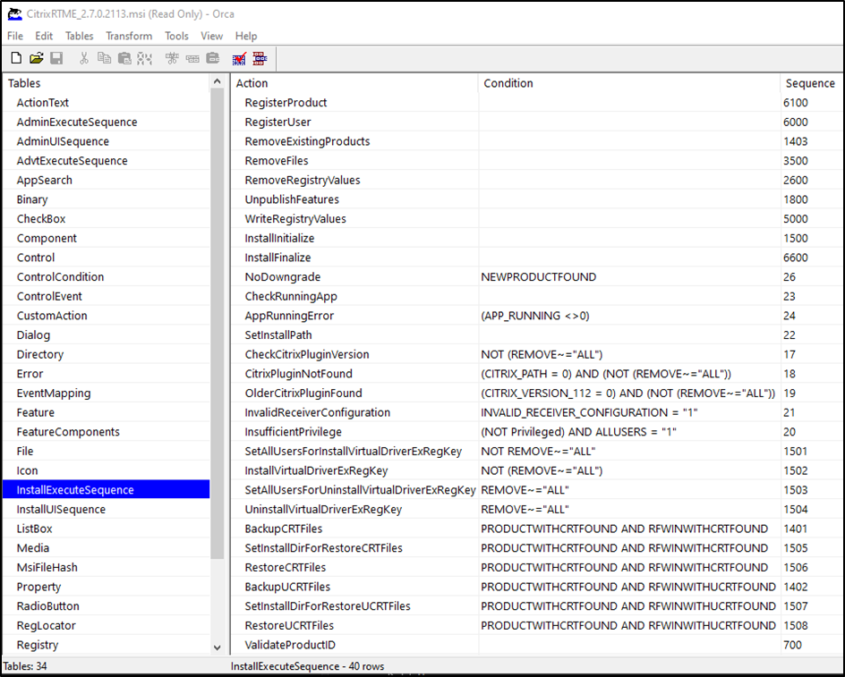Open the Tools menu
845x677 pixels.
coord(176,36)
